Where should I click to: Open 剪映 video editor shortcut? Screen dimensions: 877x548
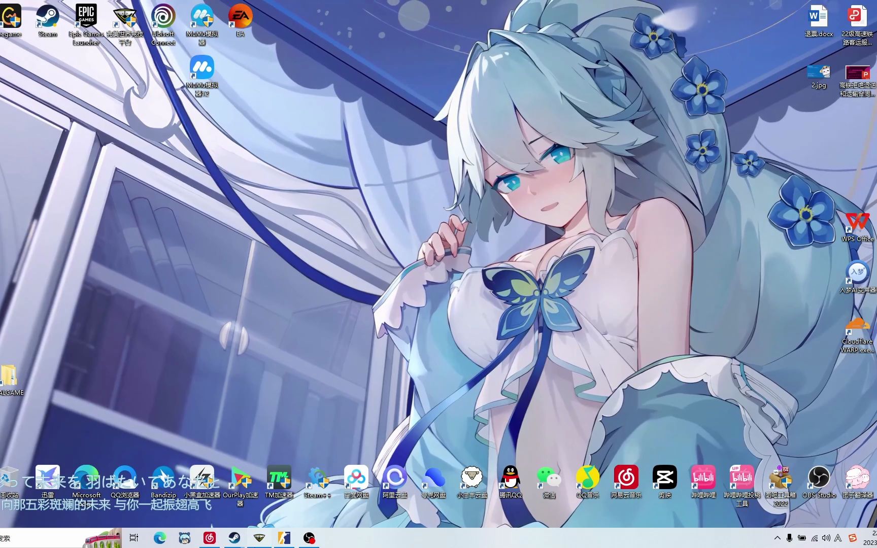[665, 481]
